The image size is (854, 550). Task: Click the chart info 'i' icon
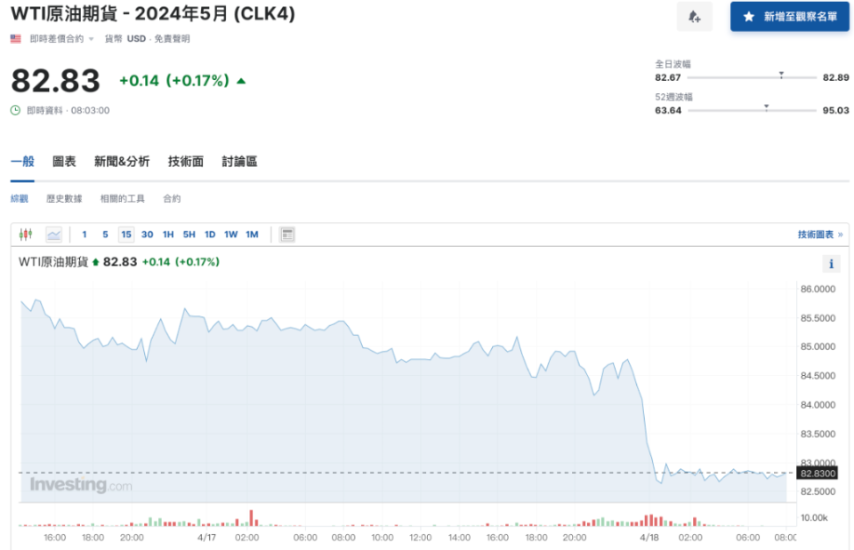(x=831, y=264)
